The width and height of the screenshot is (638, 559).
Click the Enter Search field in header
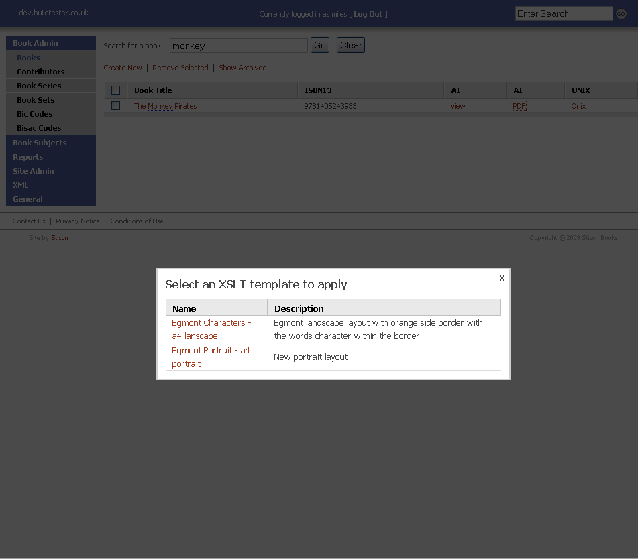(x=564, y=13)
